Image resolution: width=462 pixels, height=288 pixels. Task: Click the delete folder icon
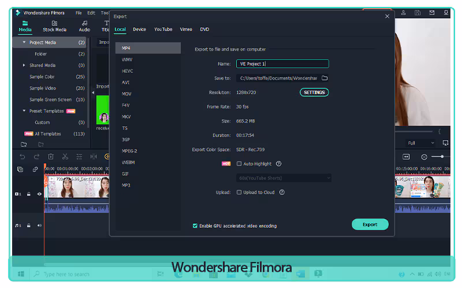click(x=40, y=145)
